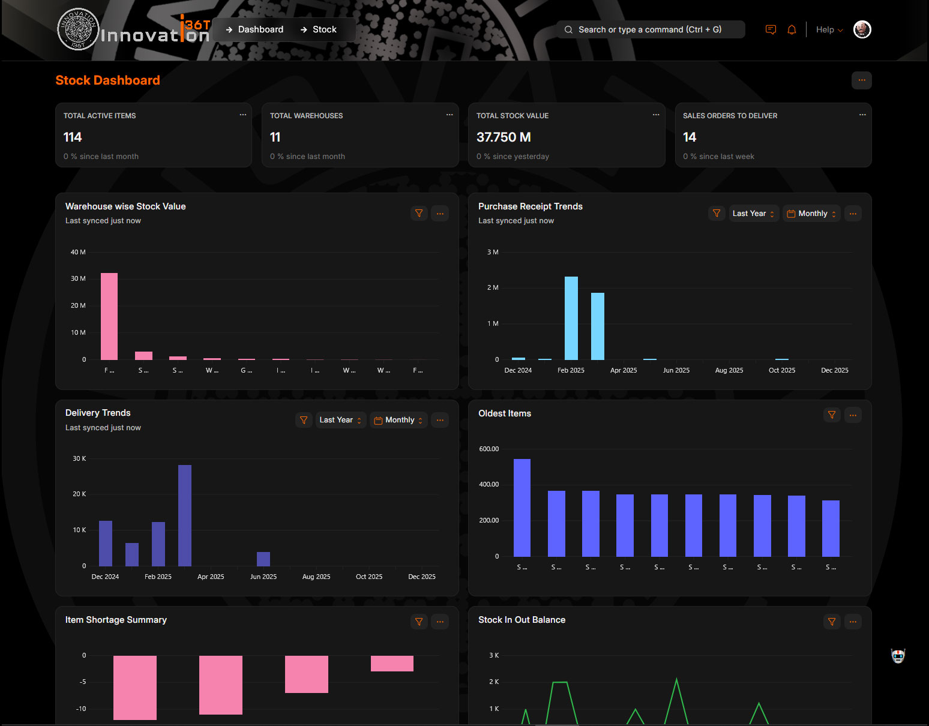Open the Stock In Out Balance filter
Screen dimensions: 929x726
coord(832,622)
